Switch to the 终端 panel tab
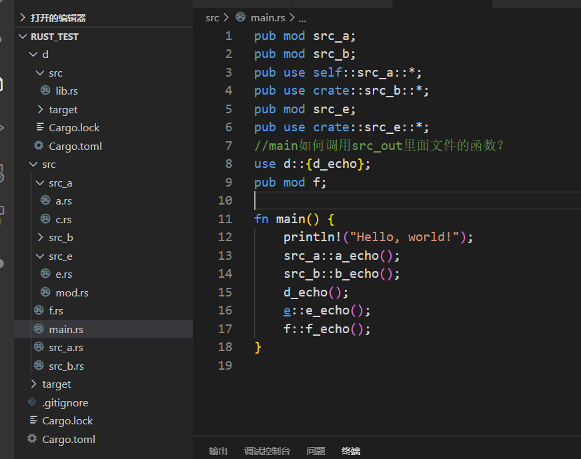Screen dimensions: 581x459 (x=350, y=451)
